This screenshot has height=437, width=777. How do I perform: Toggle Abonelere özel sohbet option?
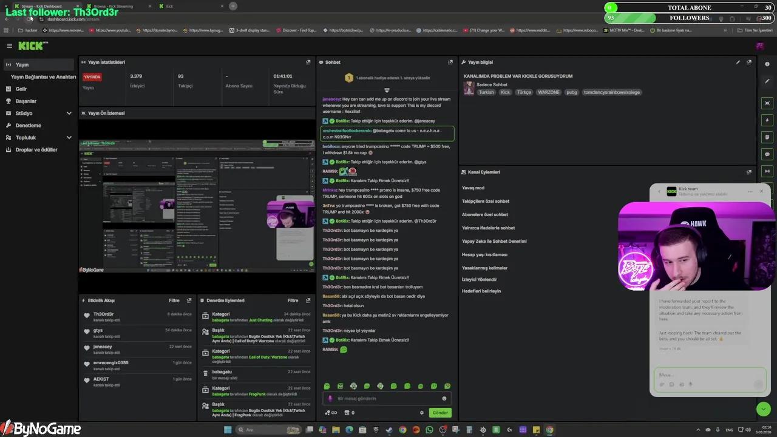485,214
